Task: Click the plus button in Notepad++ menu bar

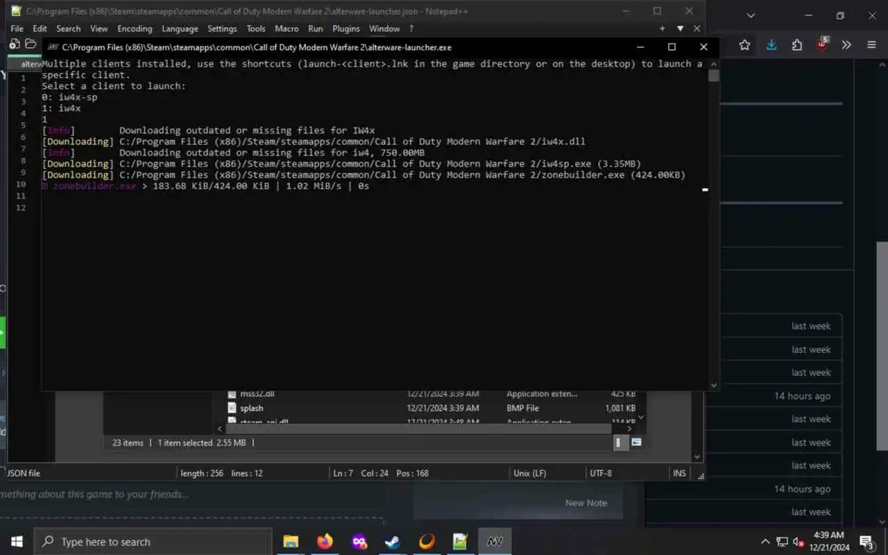Action: (x=663, y=28)
